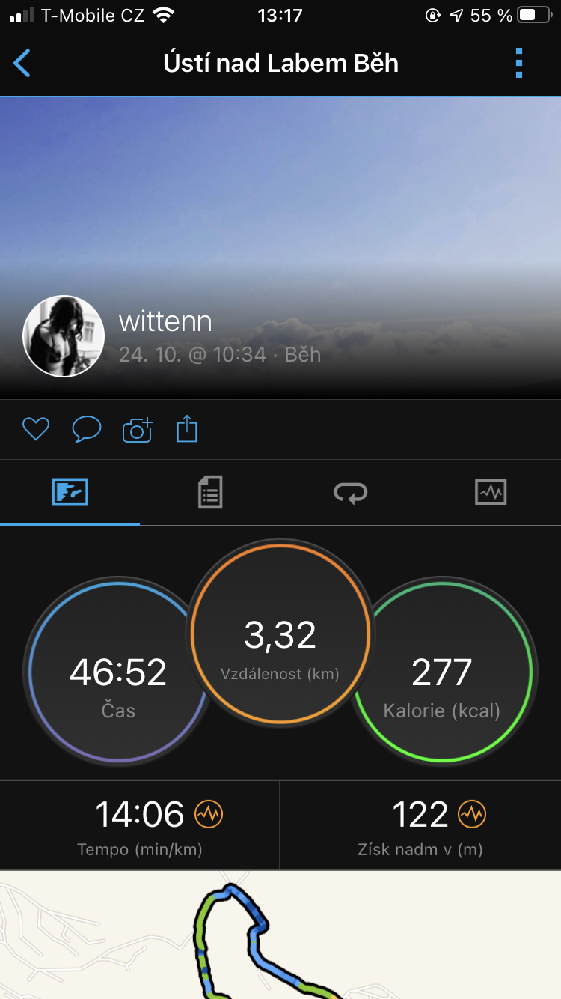Open comments via the speech bubble icon

pos(87,429)
